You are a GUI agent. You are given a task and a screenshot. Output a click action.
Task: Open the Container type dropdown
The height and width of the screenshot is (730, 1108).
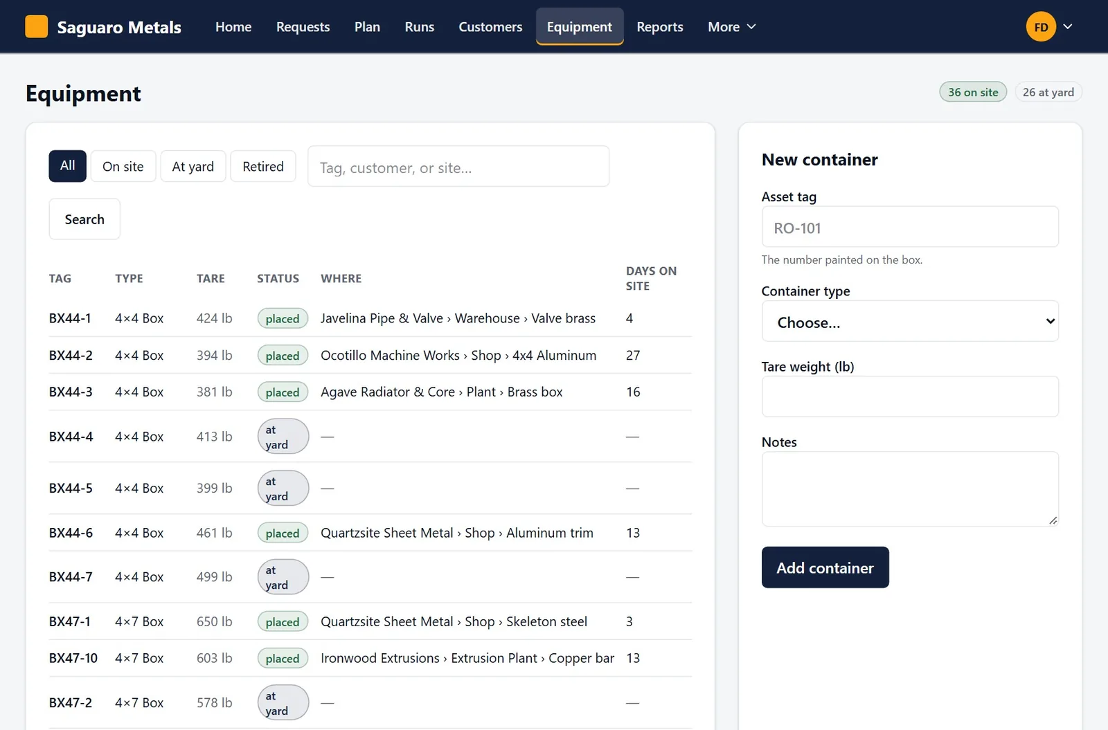(x=910, y=322)
